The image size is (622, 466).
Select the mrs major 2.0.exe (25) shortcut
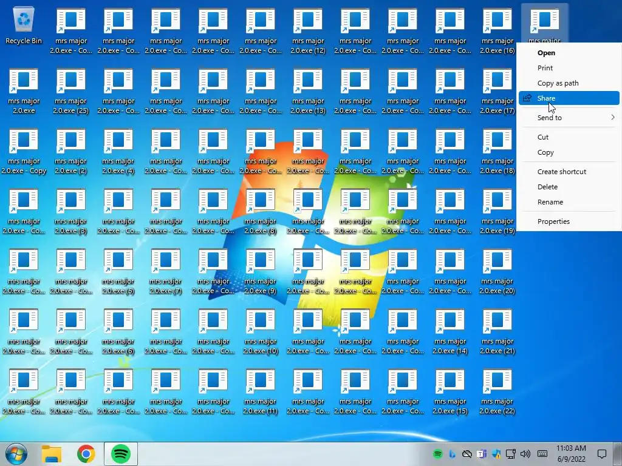pyautogui.click(x=71, y=92)
